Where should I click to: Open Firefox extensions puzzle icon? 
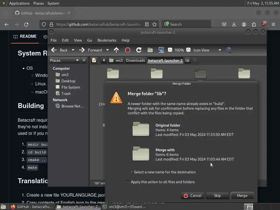(x=254, y=24)
